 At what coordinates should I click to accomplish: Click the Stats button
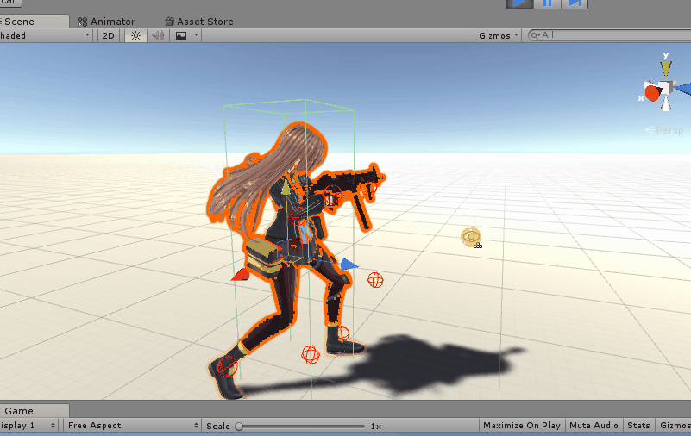click(x=638, y=426)
